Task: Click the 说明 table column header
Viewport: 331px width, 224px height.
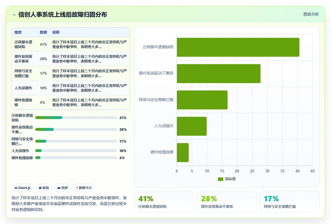Action: (x=56, y=32)
